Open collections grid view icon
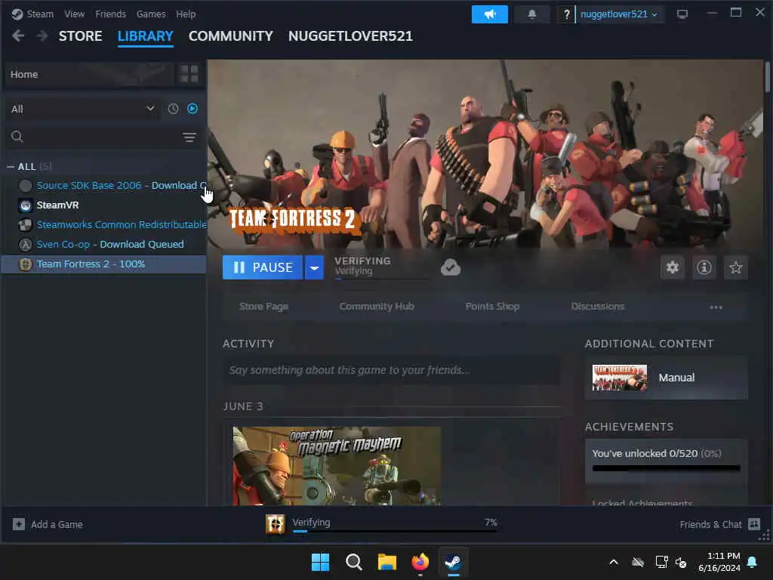 tap(189, 74)
